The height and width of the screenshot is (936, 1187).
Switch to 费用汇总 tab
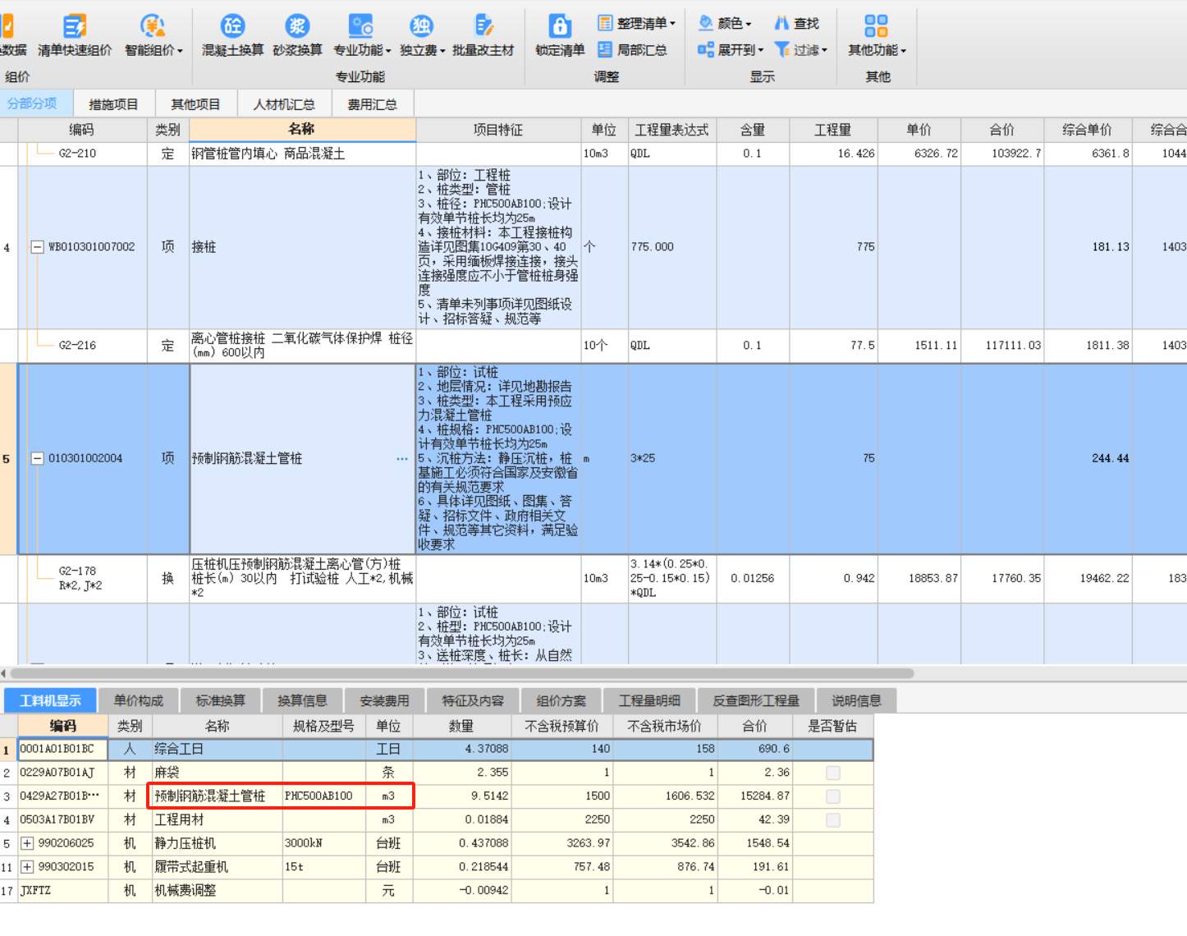[372, 104]
